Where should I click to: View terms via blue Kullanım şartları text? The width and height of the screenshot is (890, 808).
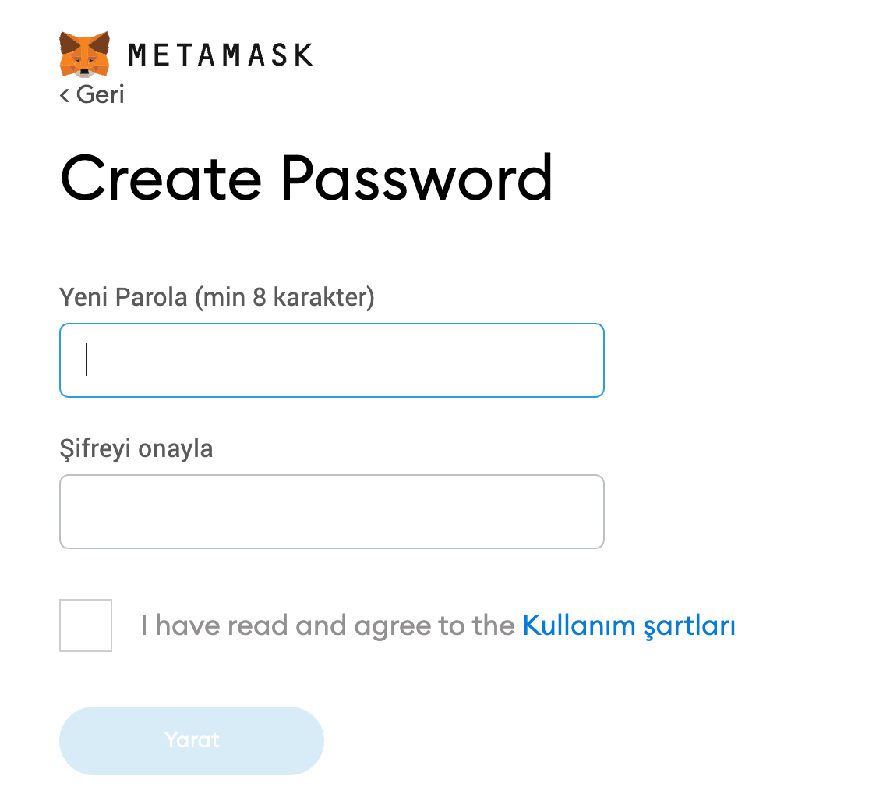[x=629, y=625]
